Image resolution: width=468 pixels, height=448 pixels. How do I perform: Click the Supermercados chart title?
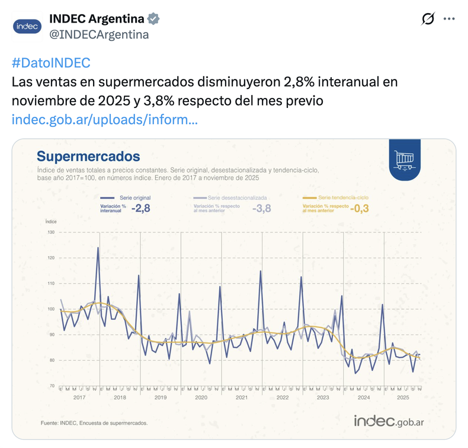tap(88, 157)
